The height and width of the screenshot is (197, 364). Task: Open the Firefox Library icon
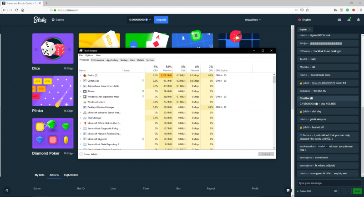click(335, 10)
